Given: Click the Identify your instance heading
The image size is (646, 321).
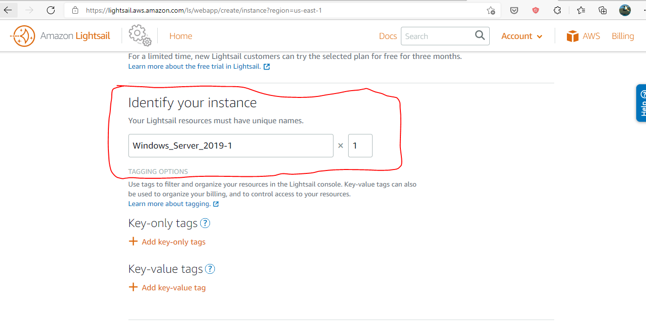Looking at the screenshot, I should (x=192, y=103).
